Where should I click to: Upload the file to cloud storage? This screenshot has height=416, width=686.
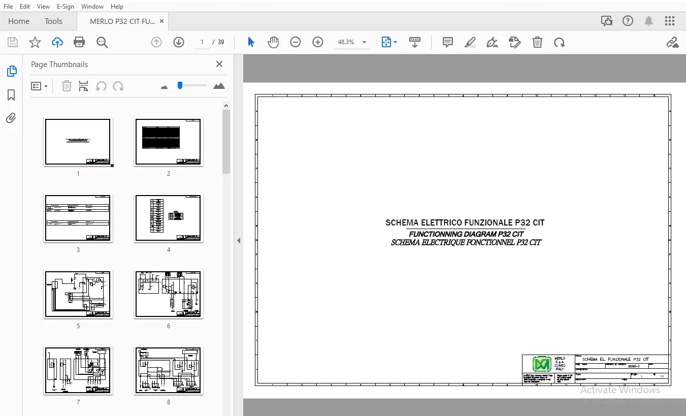[x=57, y=42]
